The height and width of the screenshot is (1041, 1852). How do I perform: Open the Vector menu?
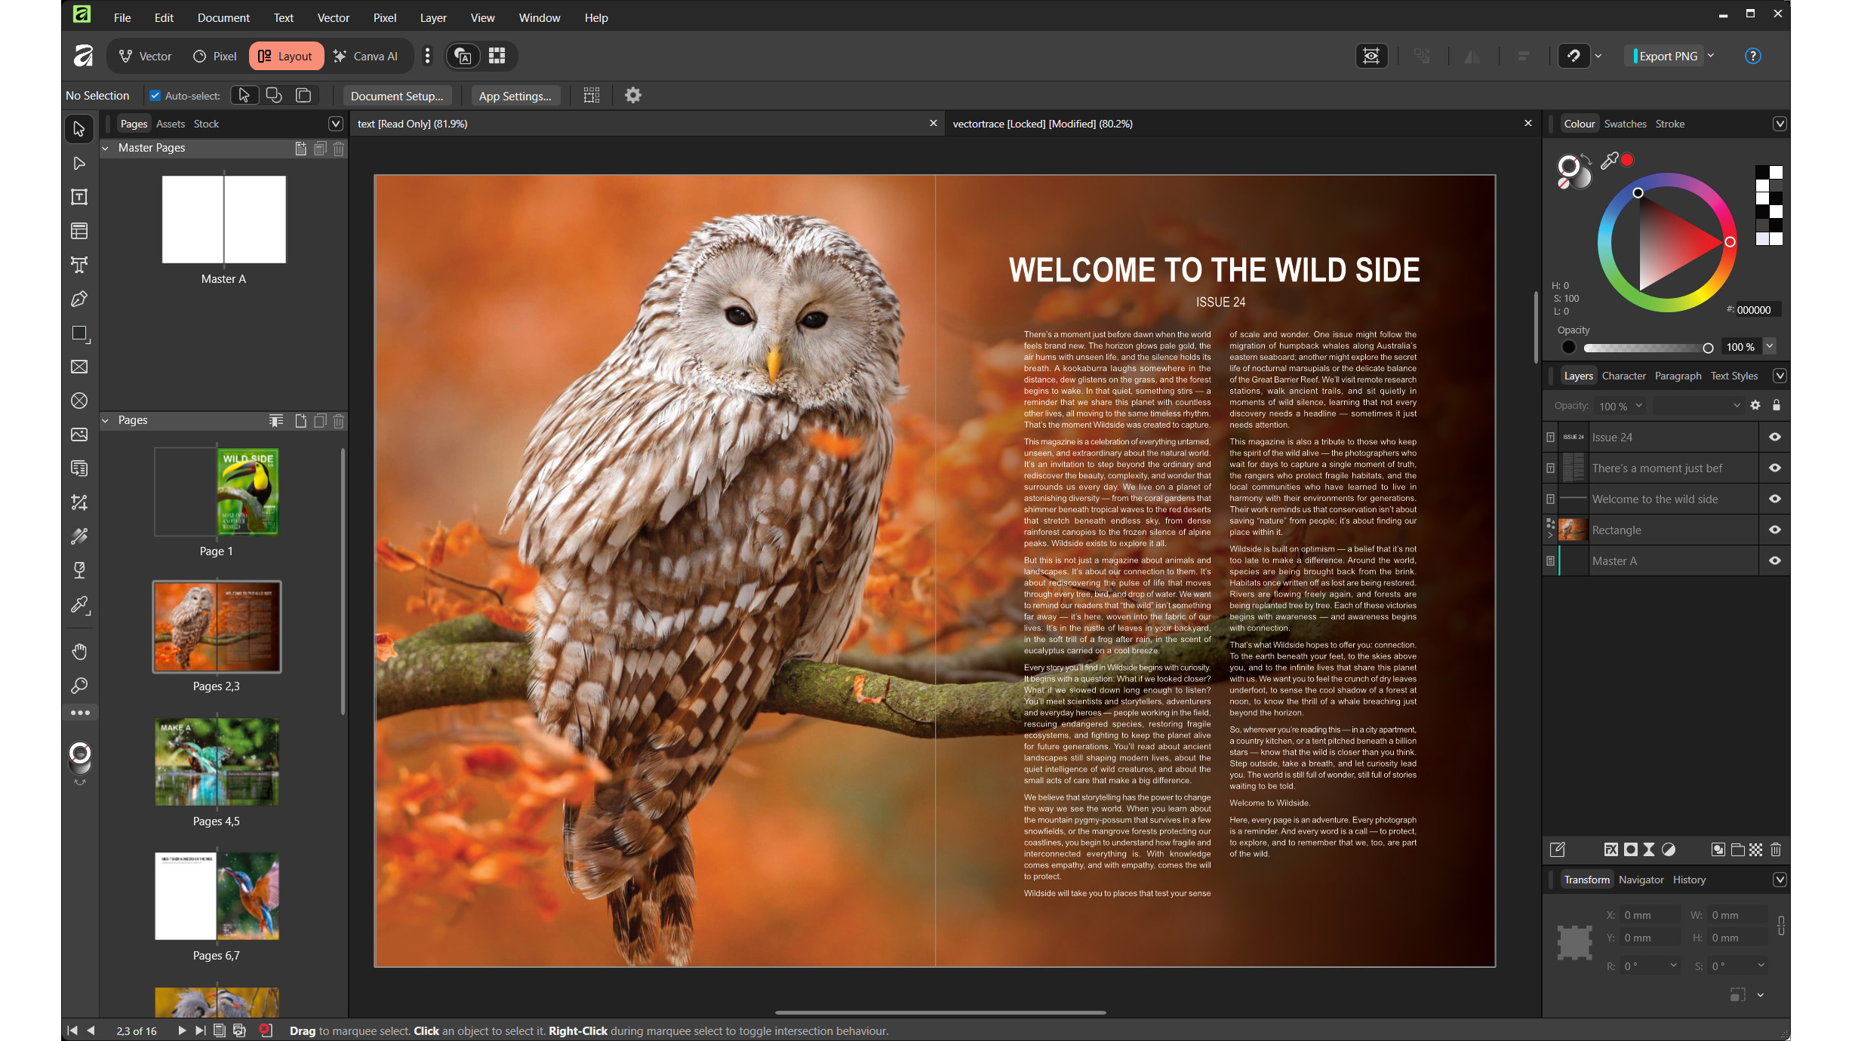point(333,17)
